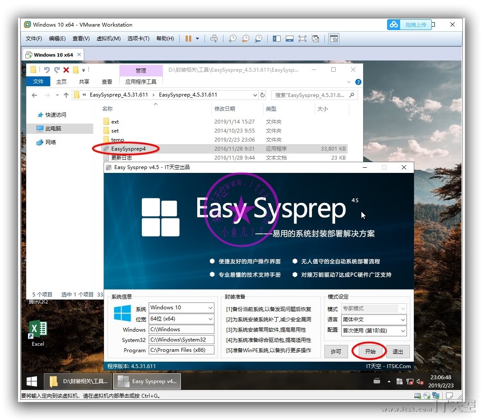Click the red Delete icon in Explorer
Image resolution: width=483 pixels, height=420 pixels.
pos(66,70)
